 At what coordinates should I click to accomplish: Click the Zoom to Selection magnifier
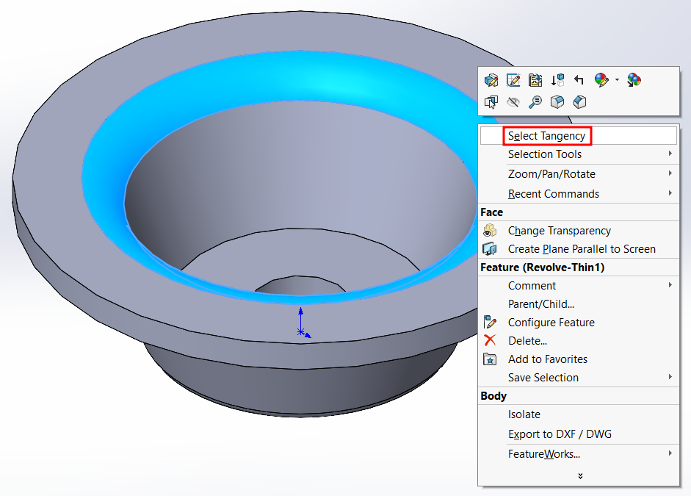click(535, 102)
